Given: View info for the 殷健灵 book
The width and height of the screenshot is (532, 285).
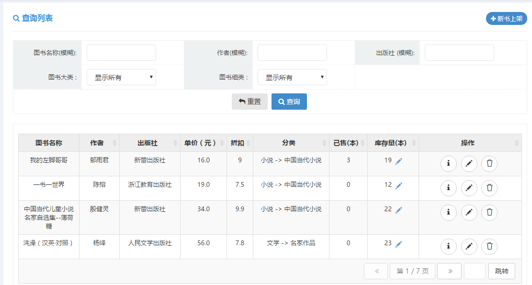Looking at the screenshot, I should 449,212.
